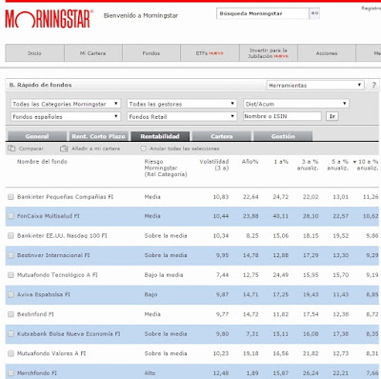Open the ETFs menu item
The height and width of the screenshot is (379, 381).
coord(210,53)
